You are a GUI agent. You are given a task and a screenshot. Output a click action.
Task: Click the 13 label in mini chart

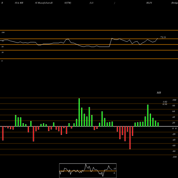tap(115, 169)
